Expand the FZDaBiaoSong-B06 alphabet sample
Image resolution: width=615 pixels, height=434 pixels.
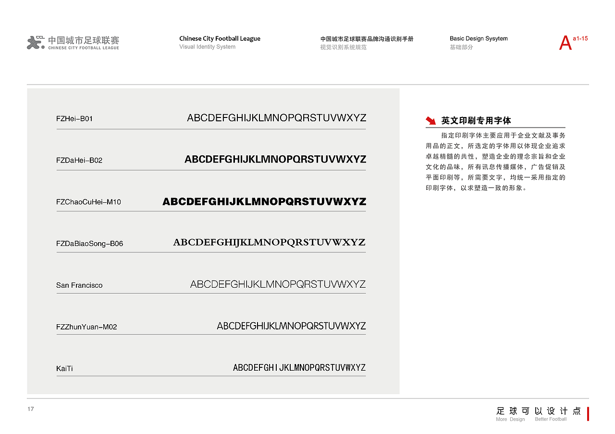coord(269,243)
